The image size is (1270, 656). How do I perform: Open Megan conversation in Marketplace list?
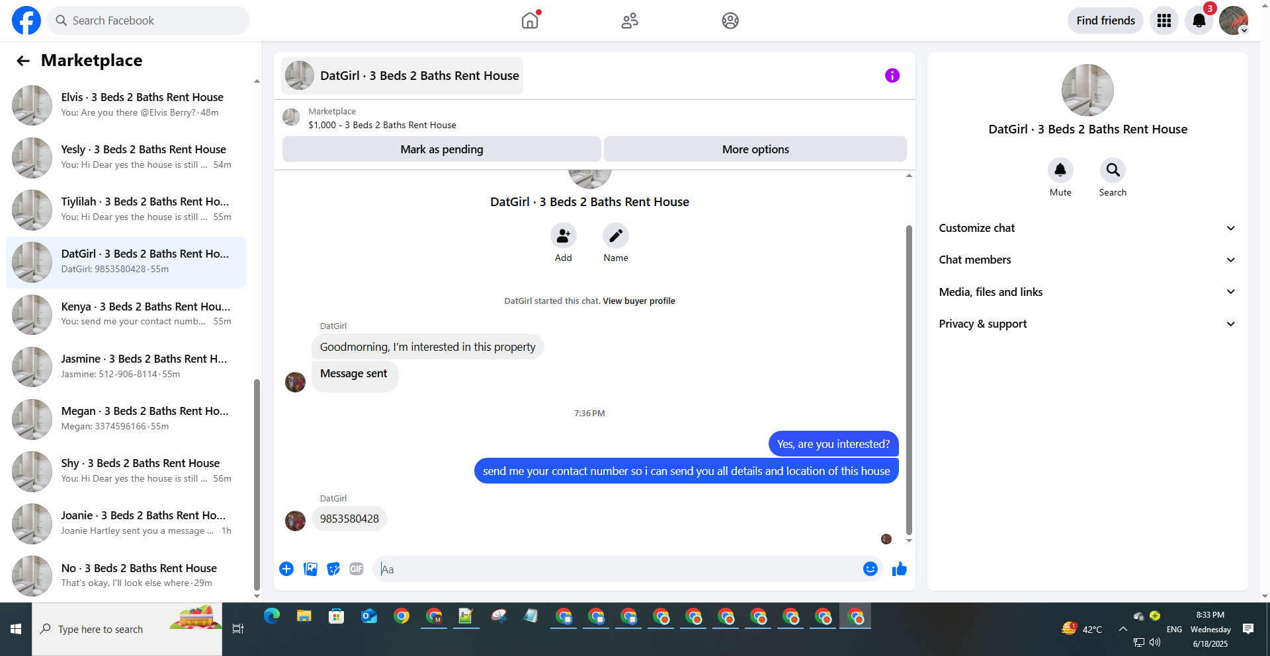pyautogui.click(x=126, y=419)
